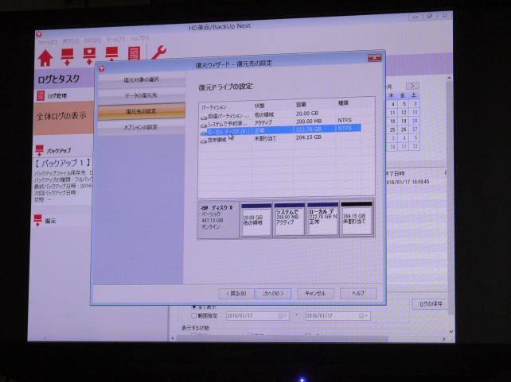The height and width of the screenshot is (382, 511).
Task: Sort by the 容量 column header
Action: point(301,105)
